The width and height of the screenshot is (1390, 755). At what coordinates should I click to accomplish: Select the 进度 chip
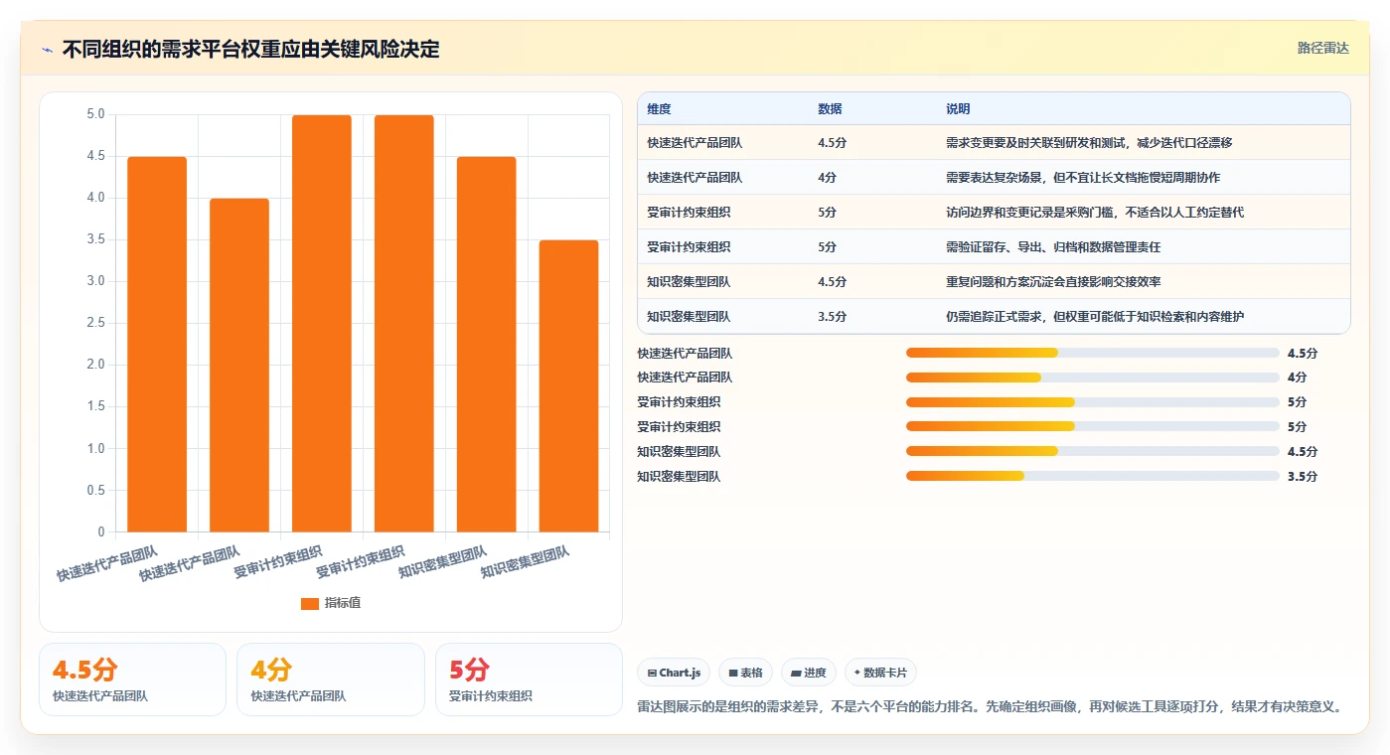click(809, 673)
